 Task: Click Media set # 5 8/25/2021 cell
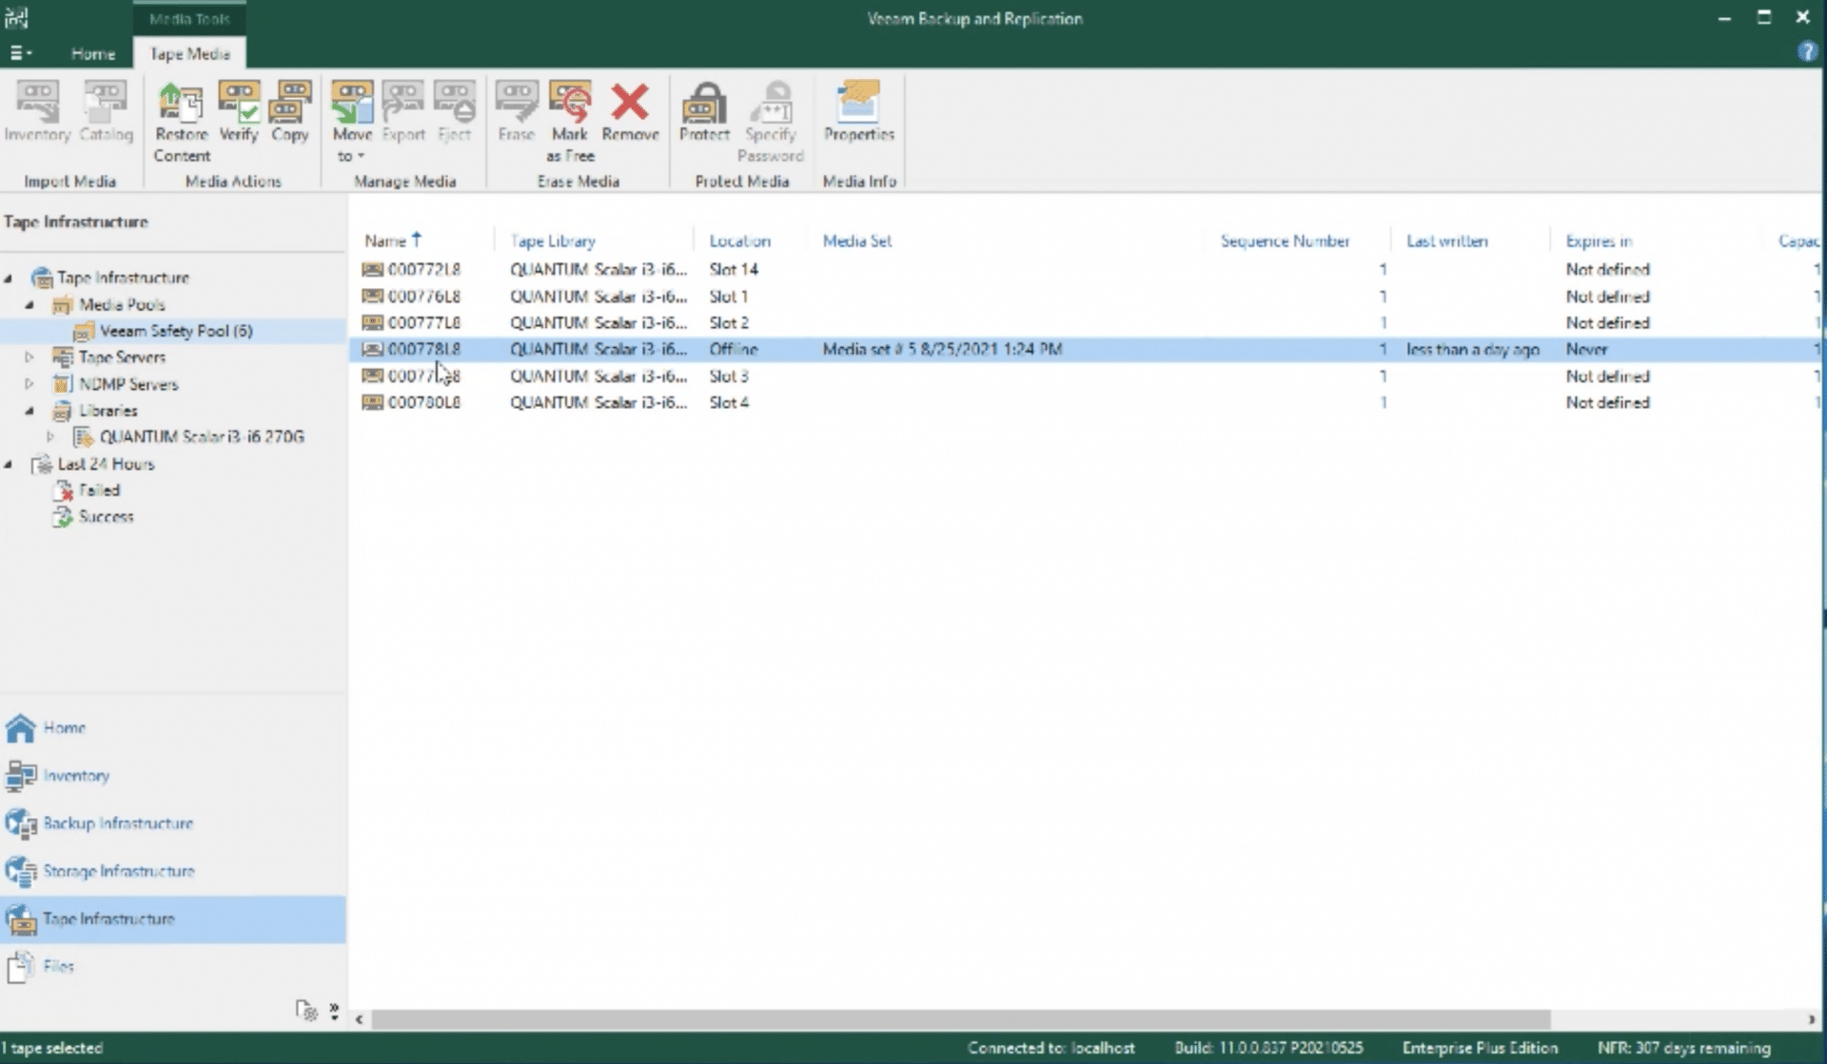pyautogui.click(x=942, y=350)
